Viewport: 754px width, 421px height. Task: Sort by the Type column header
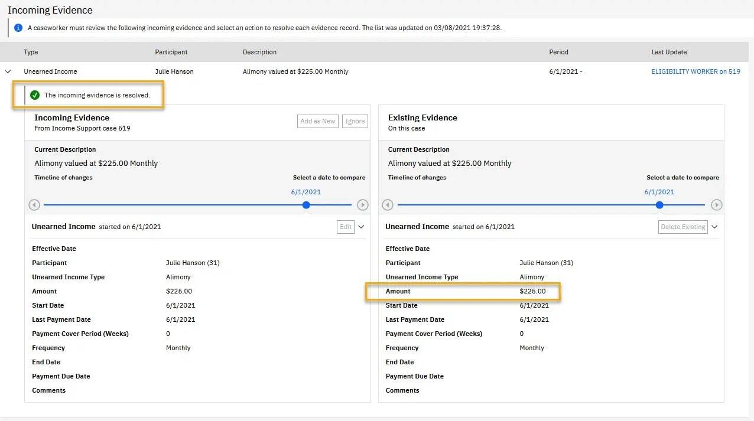point(31,52)
